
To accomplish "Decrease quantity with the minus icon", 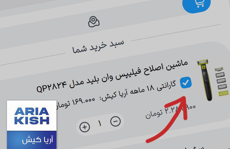I will pyautogui.click(x=115, y=121).
